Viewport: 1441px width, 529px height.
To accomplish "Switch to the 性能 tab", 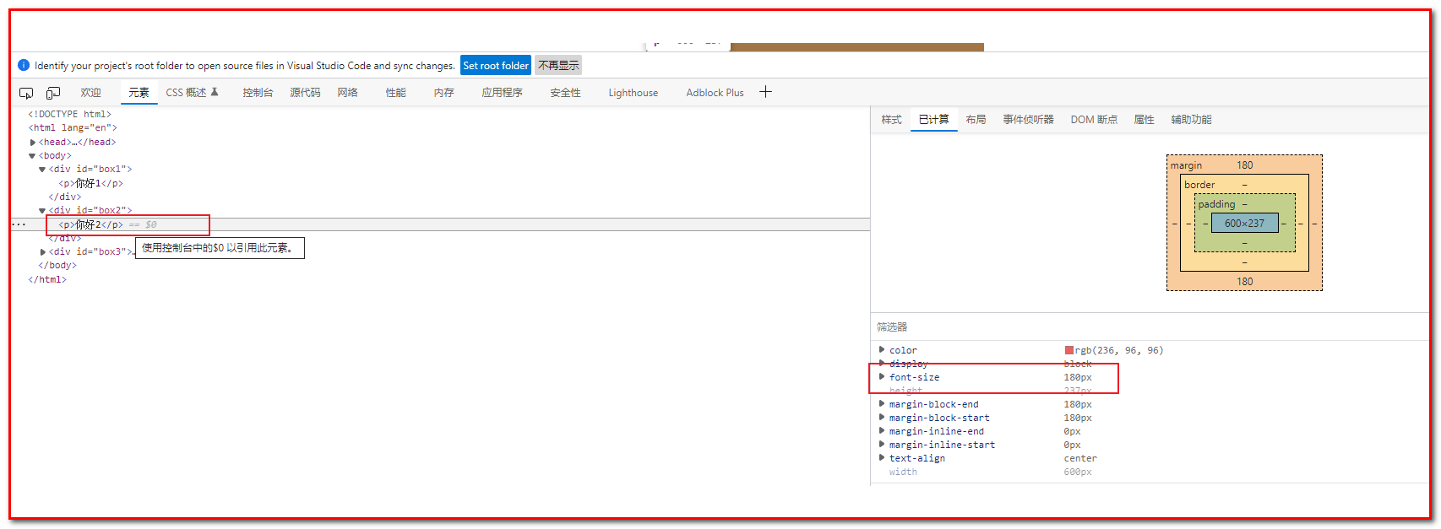I will [x=395, y=93].
